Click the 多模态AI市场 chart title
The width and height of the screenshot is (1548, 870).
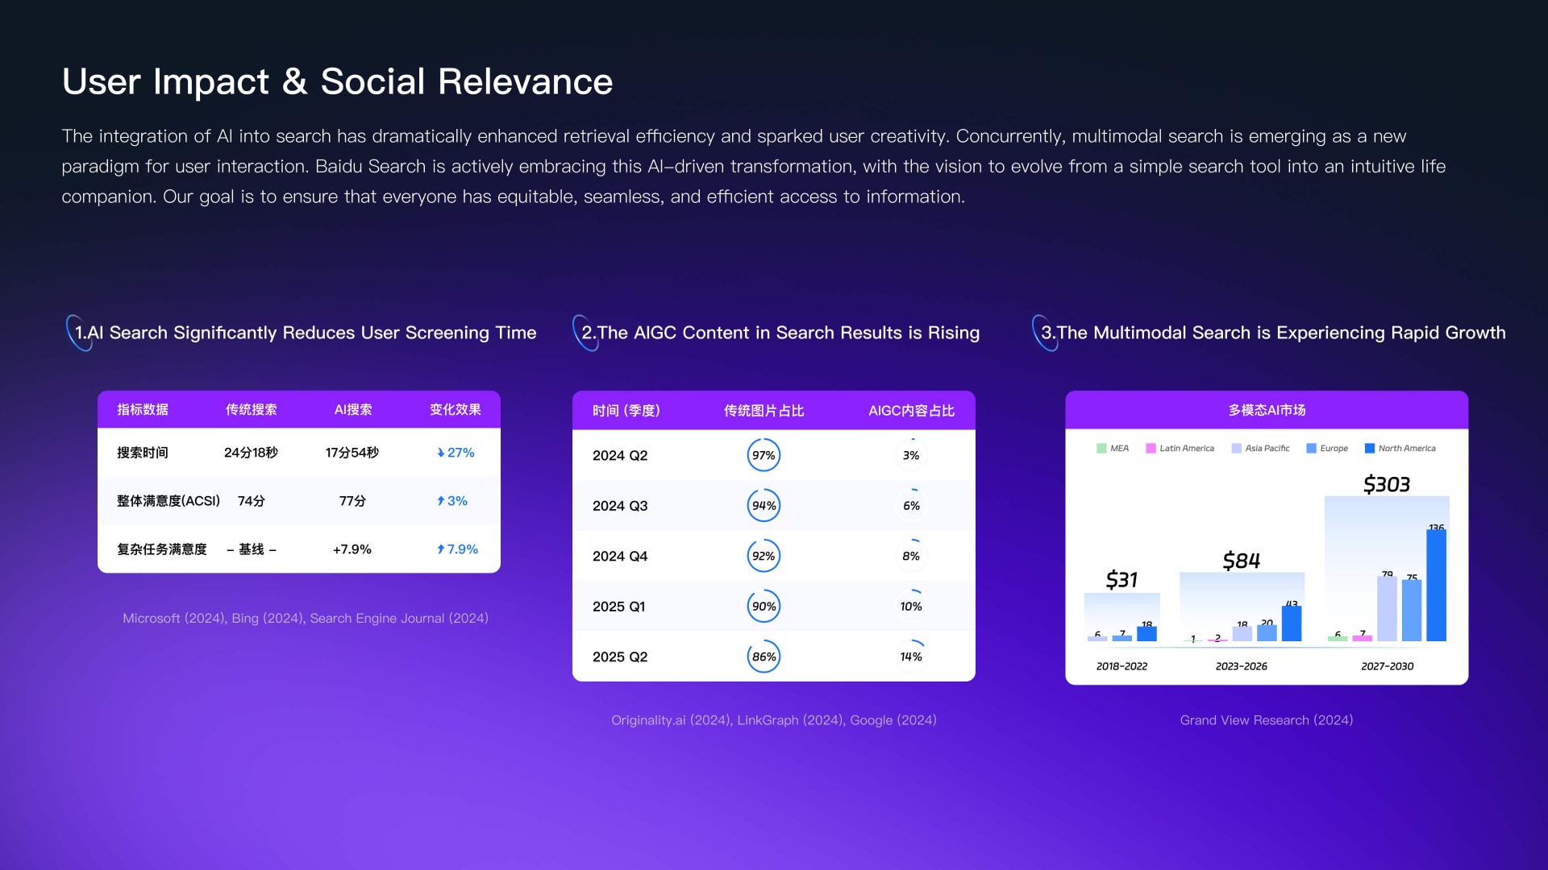pos(1267,410)
